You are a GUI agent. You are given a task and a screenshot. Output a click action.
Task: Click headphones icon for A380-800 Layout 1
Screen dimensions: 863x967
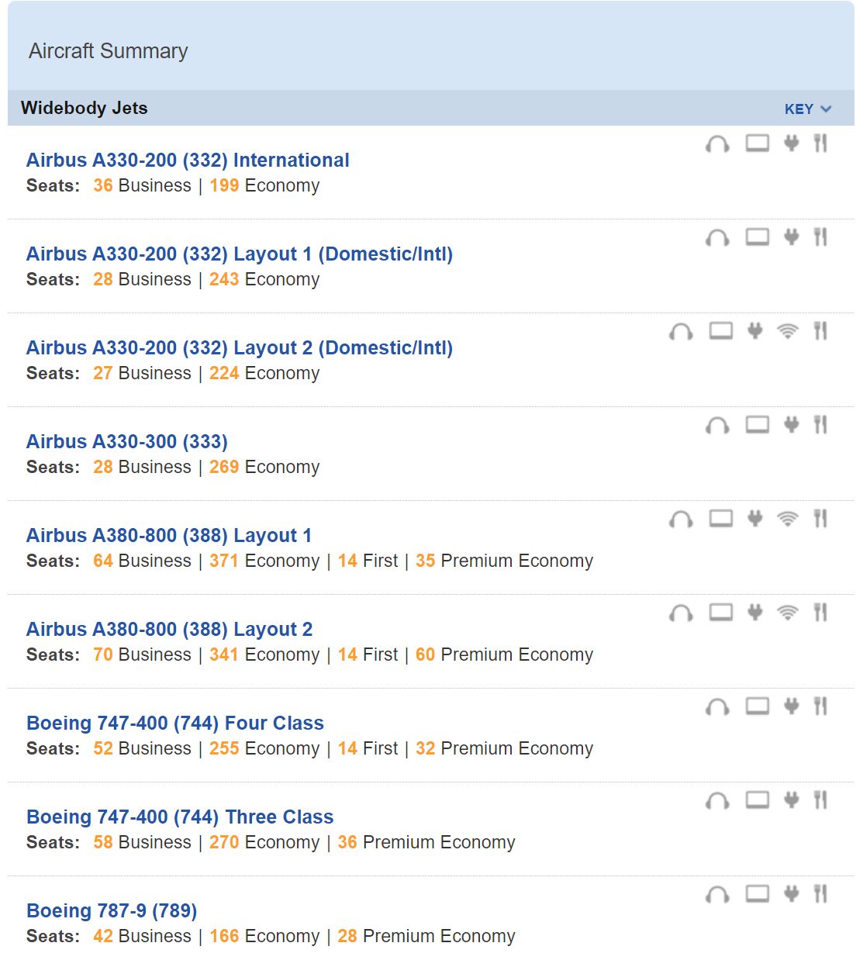681,519
